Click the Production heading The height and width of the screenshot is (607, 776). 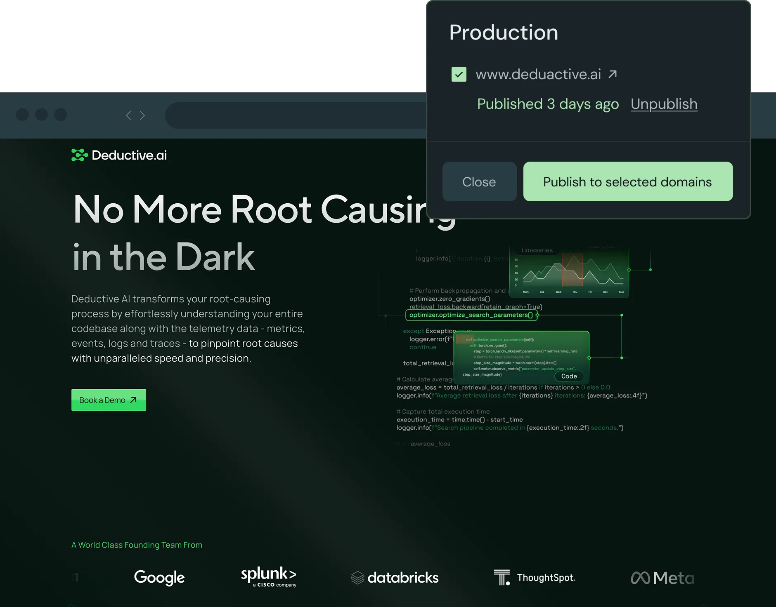click(x=504, y=32)
